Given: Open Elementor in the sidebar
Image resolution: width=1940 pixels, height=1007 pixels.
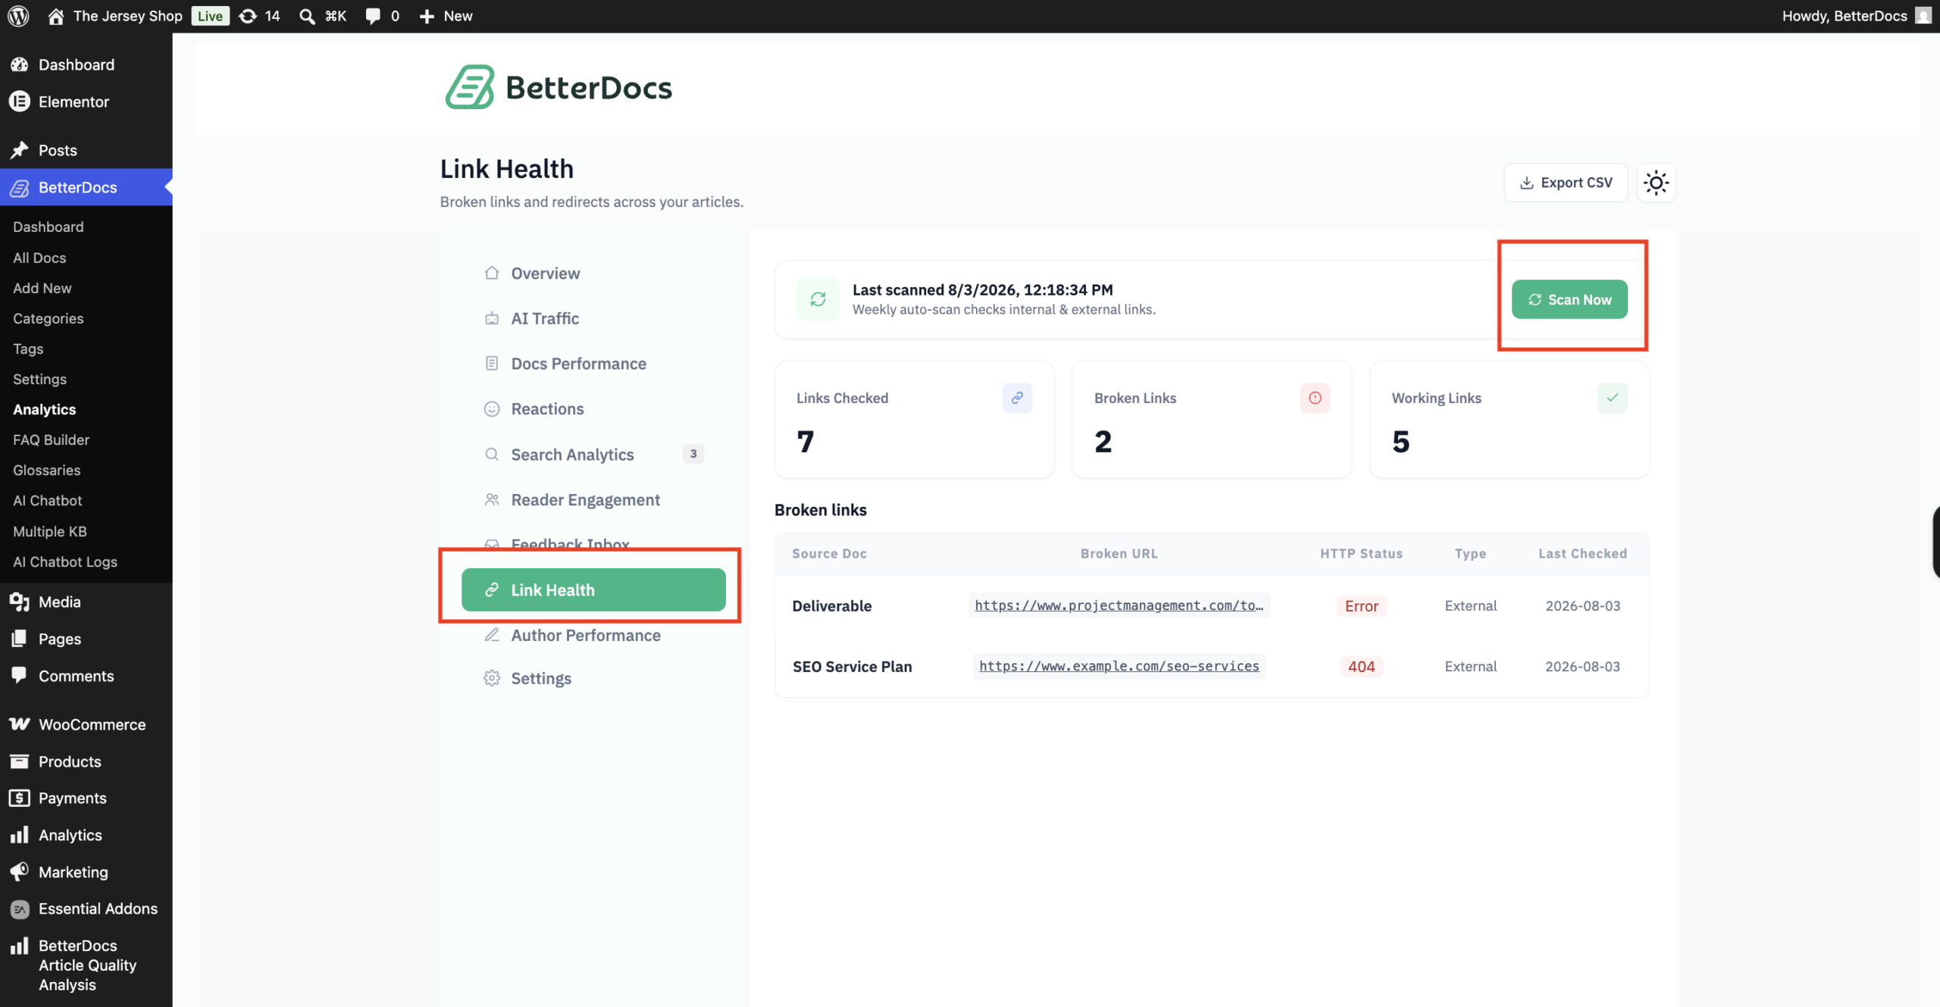Looking at the screenshot, I should tap(74, 102).
